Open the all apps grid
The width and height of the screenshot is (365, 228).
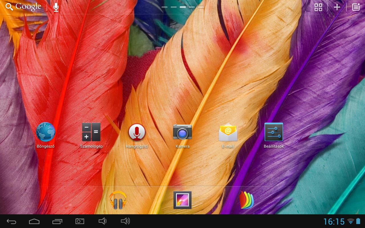tap(318, 7)
